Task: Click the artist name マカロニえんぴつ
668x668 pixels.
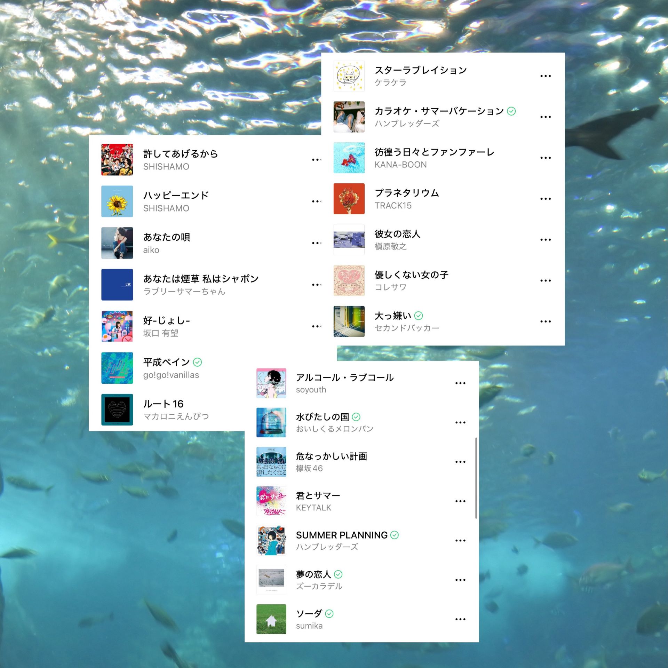Action: [x=176, y=416]
